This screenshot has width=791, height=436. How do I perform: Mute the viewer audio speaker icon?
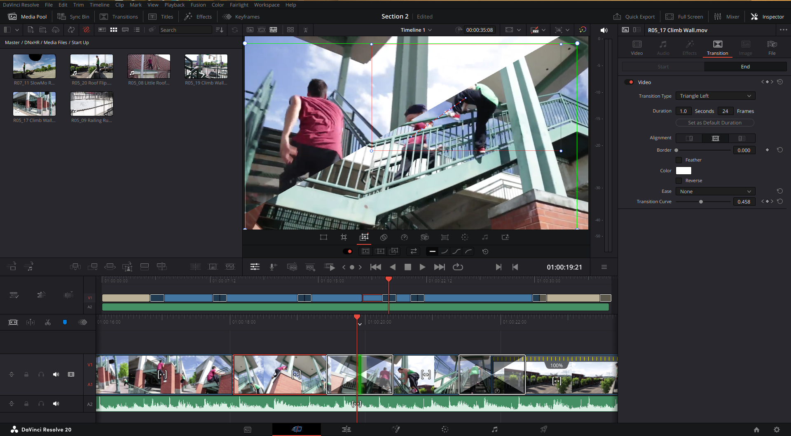pos(604,30)
